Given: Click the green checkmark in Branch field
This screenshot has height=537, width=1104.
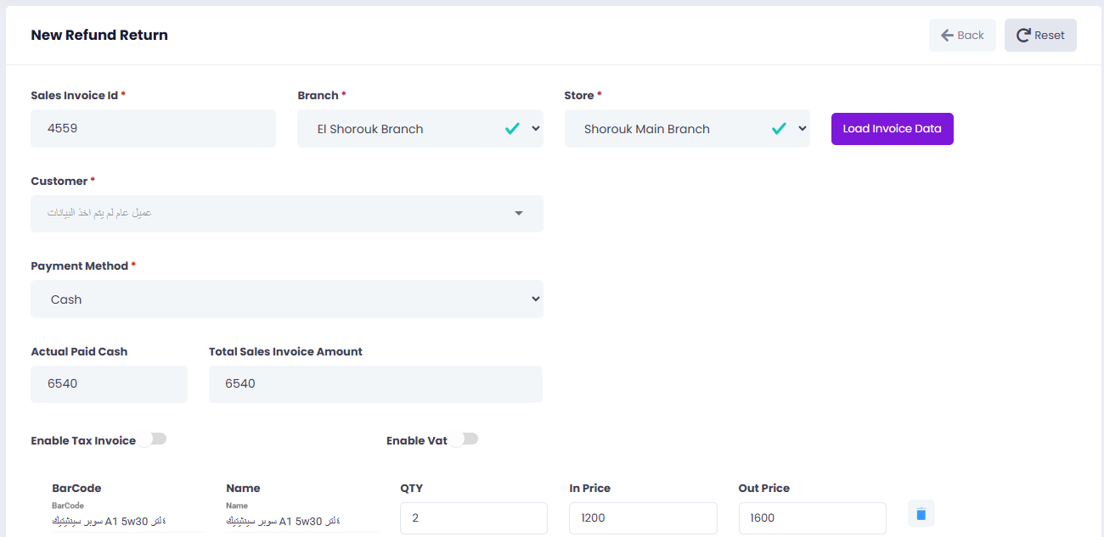Looking at the screenshot, I should (x=512, y=129).
